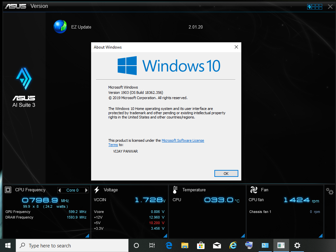The height and width of the screenshot is (252, 336).
Task: Expand the Temperature panel corner triangle
Action: (243, 236)
